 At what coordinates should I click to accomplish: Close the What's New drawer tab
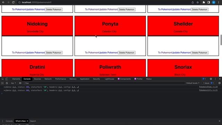(27, 121)
